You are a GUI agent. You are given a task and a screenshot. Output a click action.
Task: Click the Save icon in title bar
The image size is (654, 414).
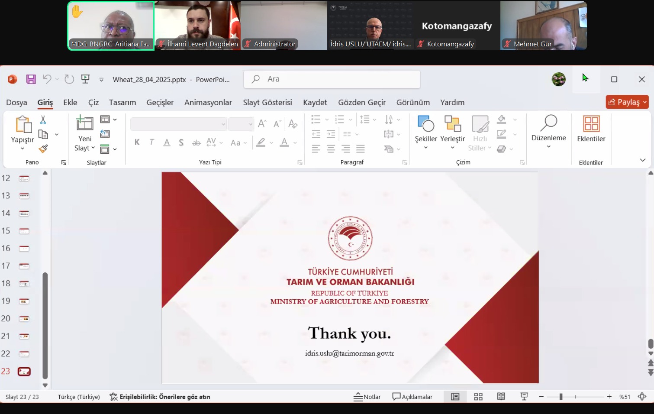(x=31, y=79)
